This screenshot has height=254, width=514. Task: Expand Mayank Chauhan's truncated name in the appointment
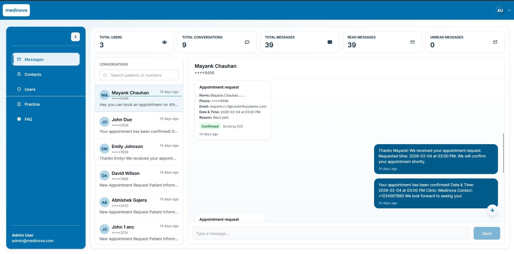[227, 95]
